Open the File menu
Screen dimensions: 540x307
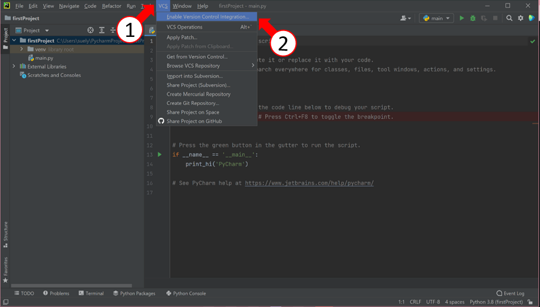click(x=19, y=6)
